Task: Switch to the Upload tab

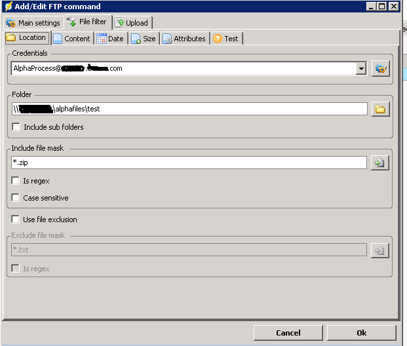Action: click(x=132, y=23)
